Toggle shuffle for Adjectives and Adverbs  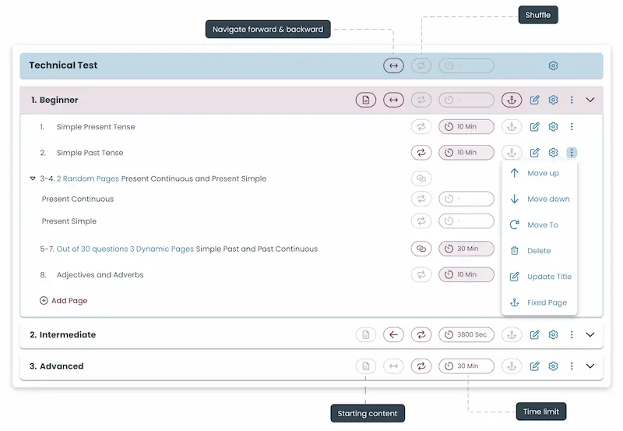tap(421, 275)
